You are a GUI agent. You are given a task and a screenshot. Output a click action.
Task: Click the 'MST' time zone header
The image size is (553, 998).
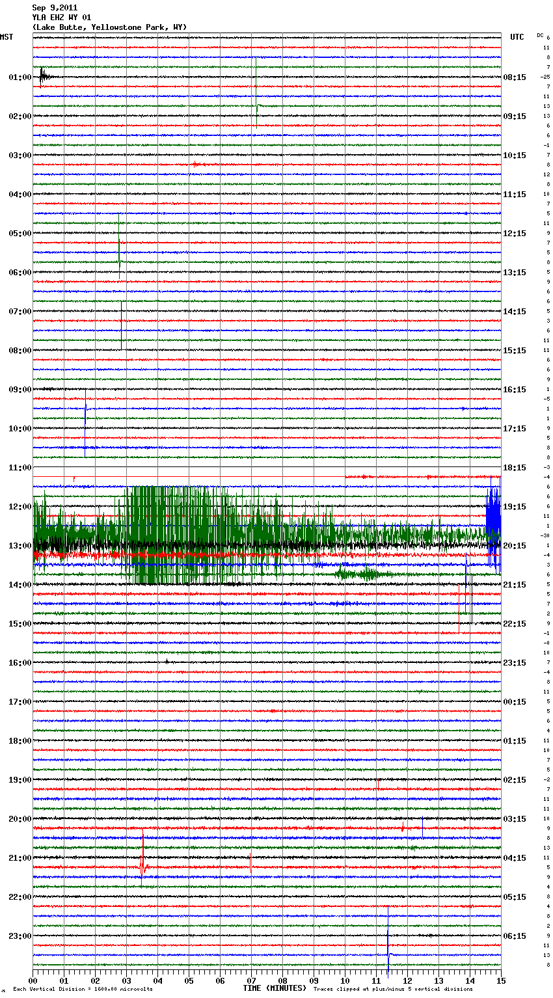7,37
